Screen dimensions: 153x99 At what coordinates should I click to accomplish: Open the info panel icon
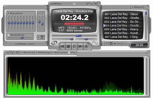click(54, 43)
